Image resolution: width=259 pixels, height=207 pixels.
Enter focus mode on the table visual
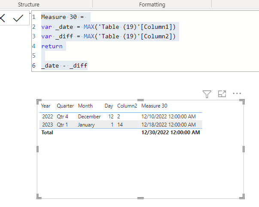pyautogui.click(x=222, y=94)
